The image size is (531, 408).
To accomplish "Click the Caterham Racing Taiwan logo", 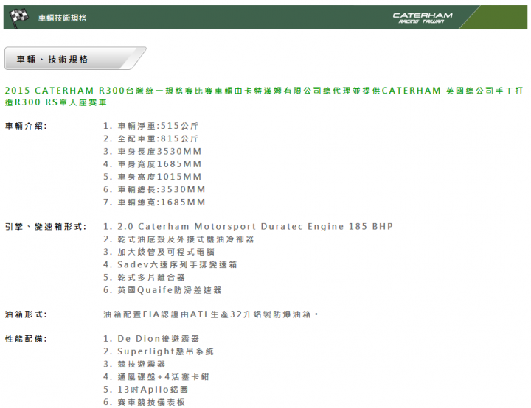I will click(423, 18).
